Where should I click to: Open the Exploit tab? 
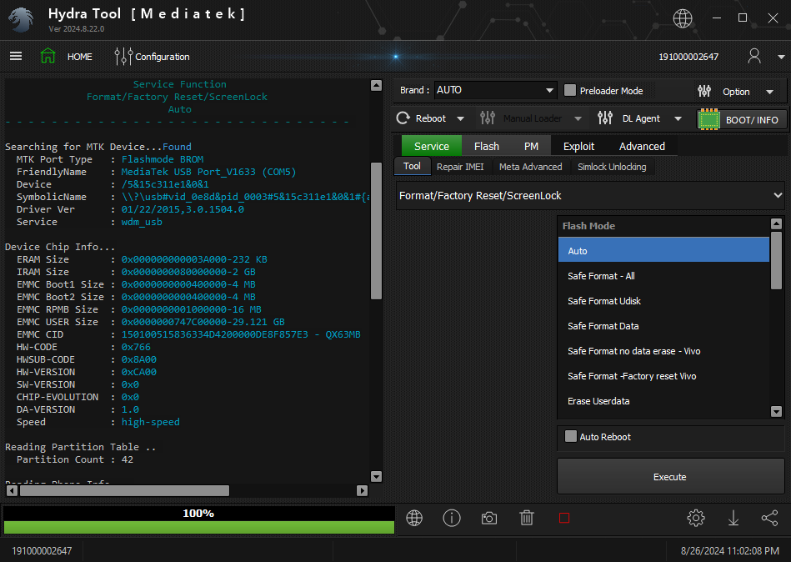point(578,146)
